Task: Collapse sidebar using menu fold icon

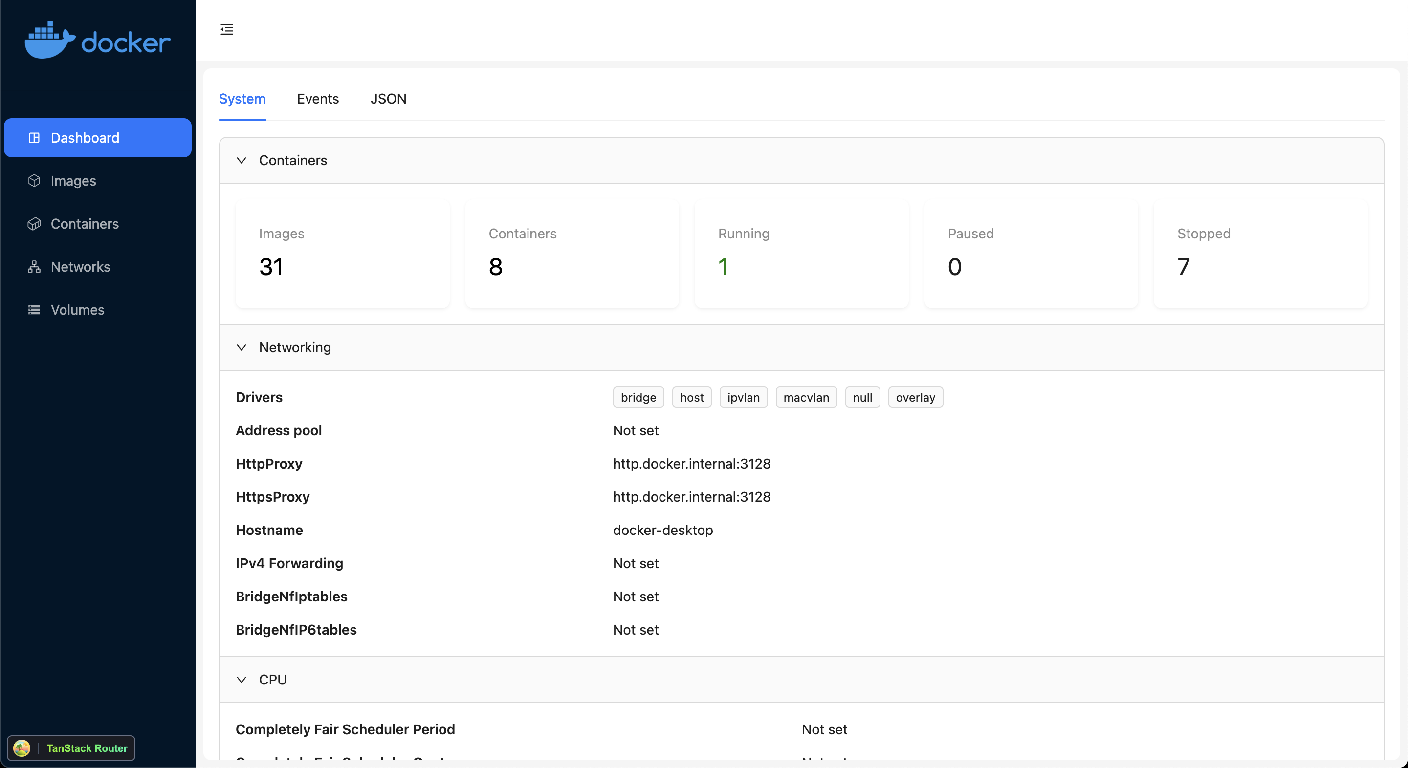Action: click(x=226, y=29)
